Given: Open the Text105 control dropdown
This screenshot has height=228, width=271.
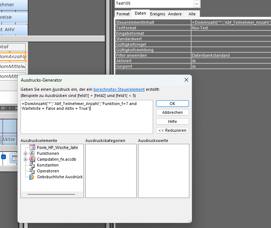Looking at the screenshot, I should (x=197, y=4).
